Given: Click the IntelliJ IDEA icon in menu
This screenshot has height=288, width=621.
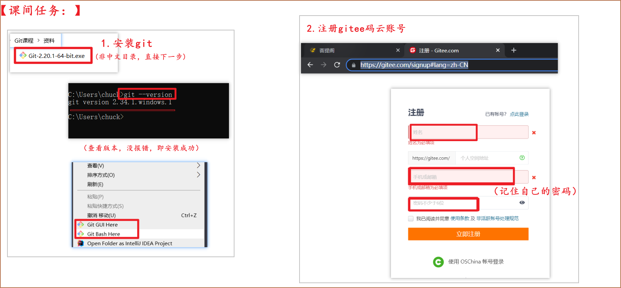Looking at the screenshot, I should click(x=81, y=243).
